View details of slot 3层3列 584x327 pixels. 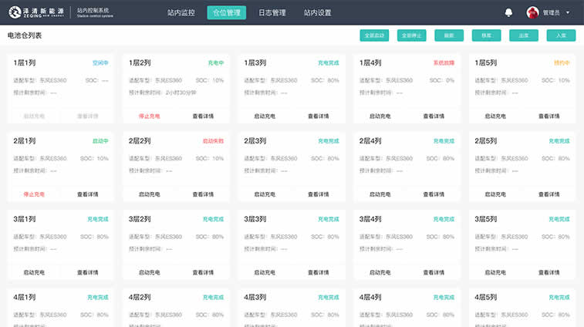(x=319, y=272)
